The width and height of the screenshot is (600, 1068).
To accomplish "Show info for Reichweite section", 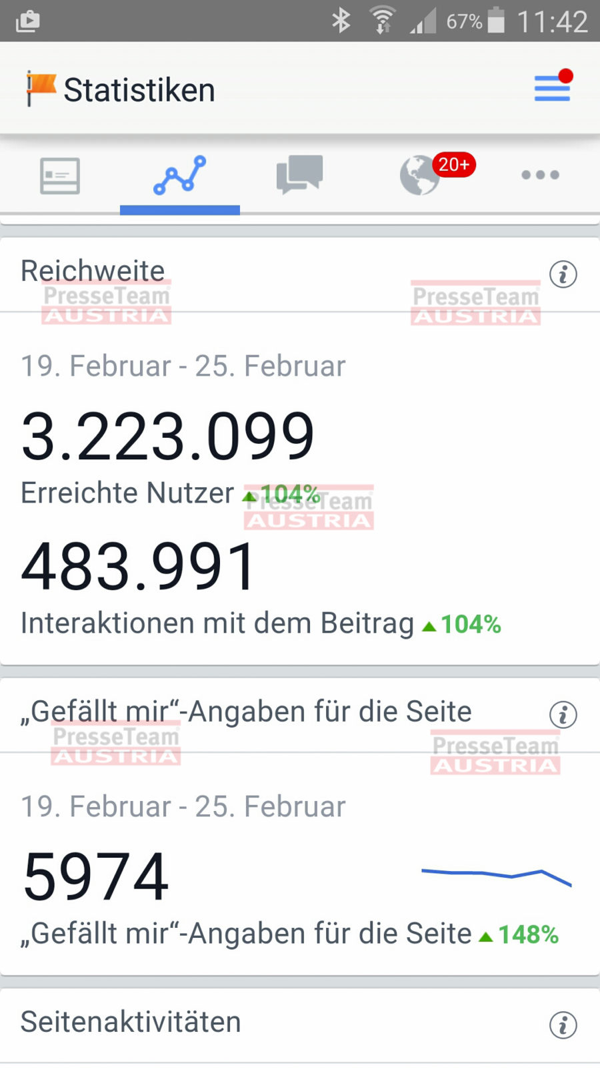I will click(563, 274).
